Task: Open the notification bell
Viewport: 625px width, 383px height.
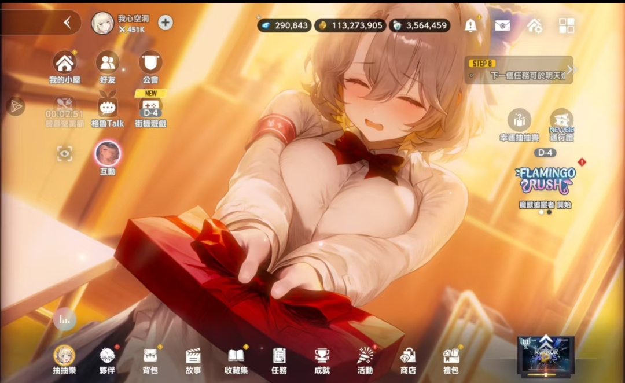Action: coord(470,25)
